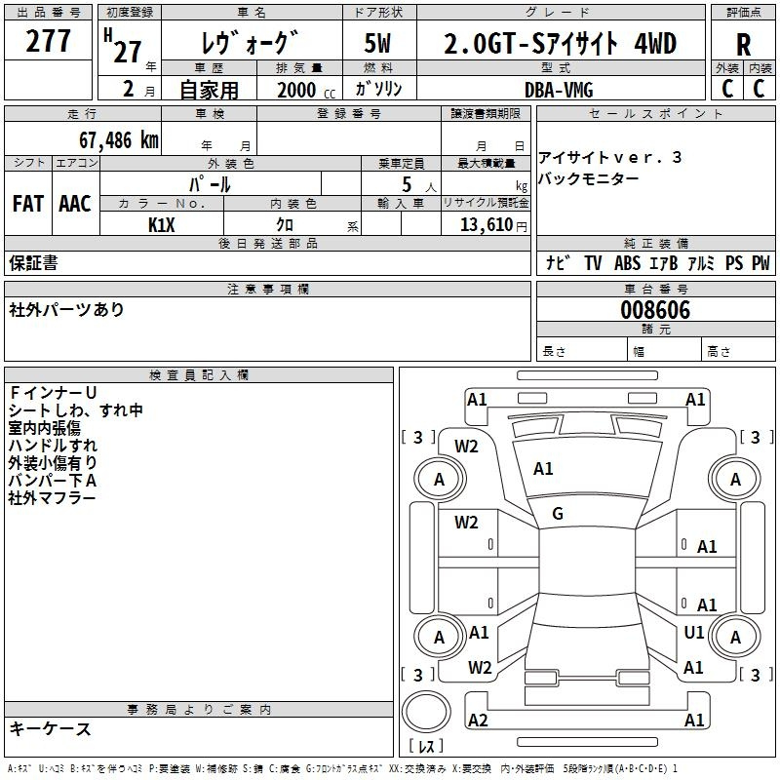Select the model code DBA-VMG
This screenshot has height=780, width=780.
click(559, 90)
